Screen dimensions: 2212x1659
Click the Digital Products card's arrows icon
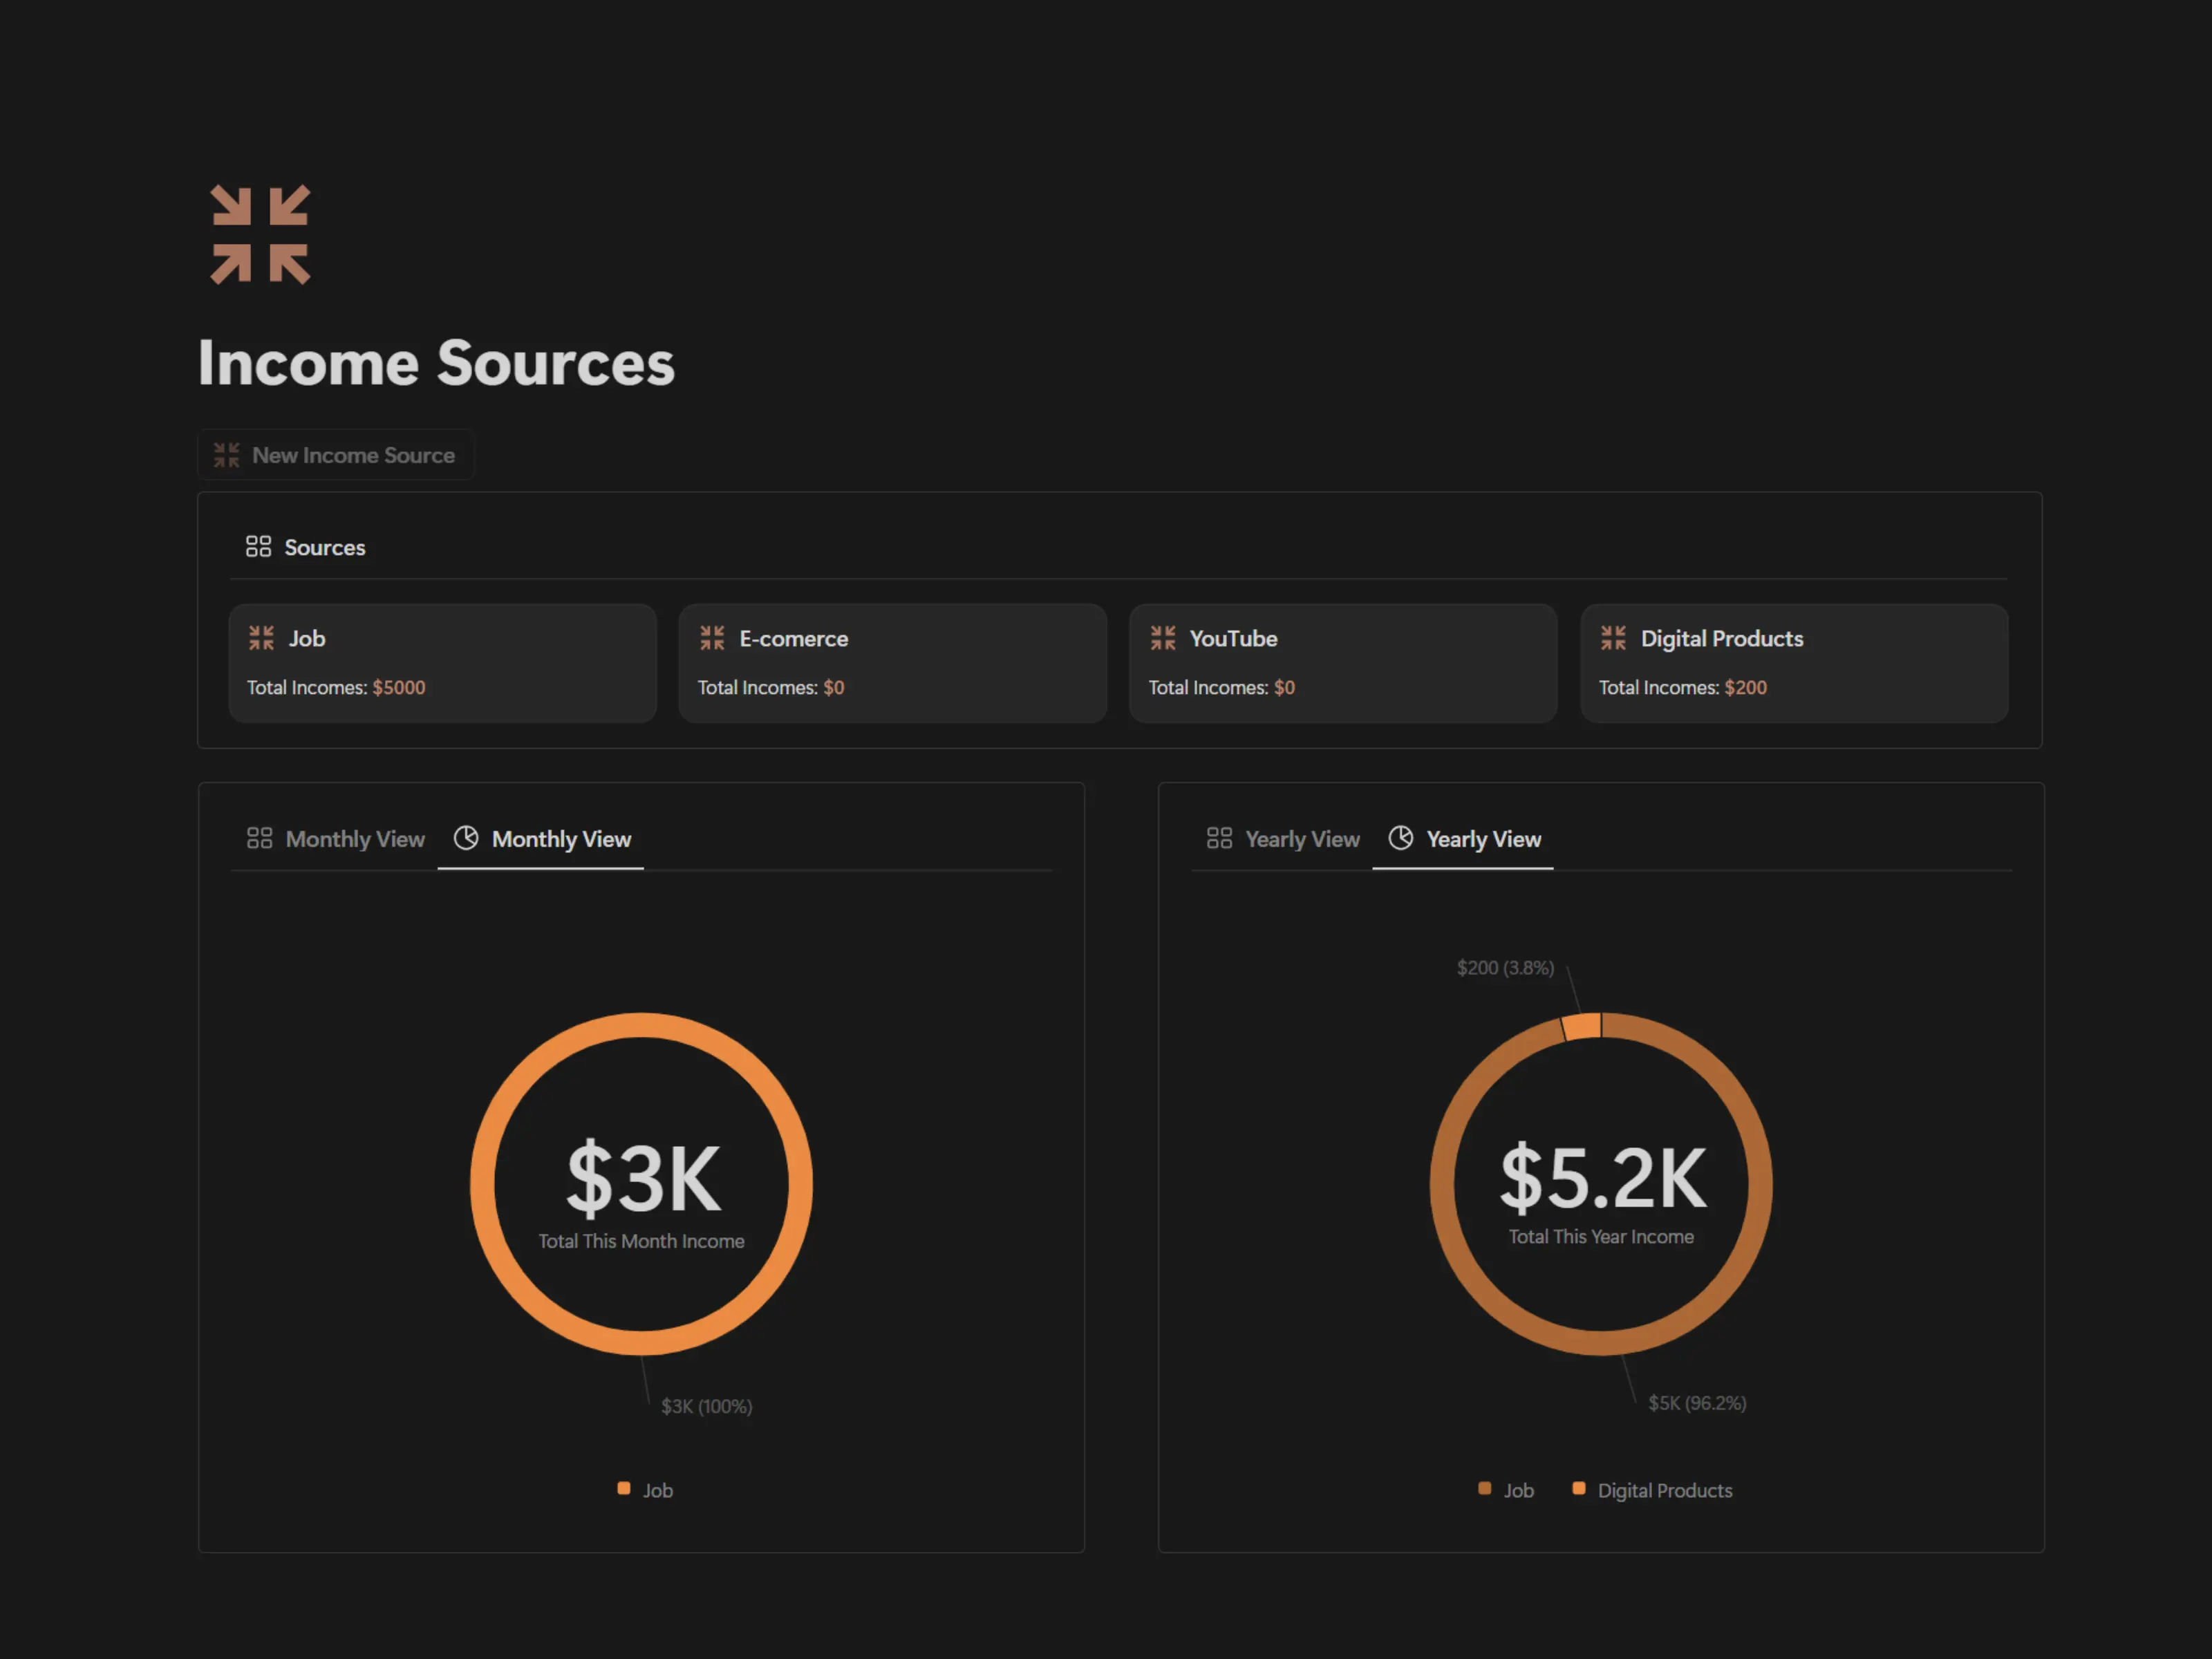click(x=1613, y=638)
